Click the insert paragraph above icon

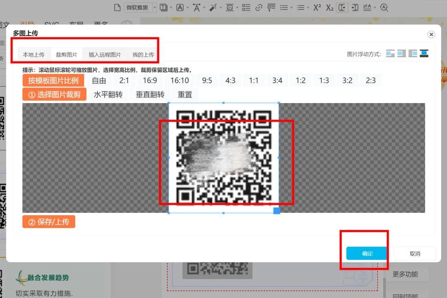tap(271, 7)
